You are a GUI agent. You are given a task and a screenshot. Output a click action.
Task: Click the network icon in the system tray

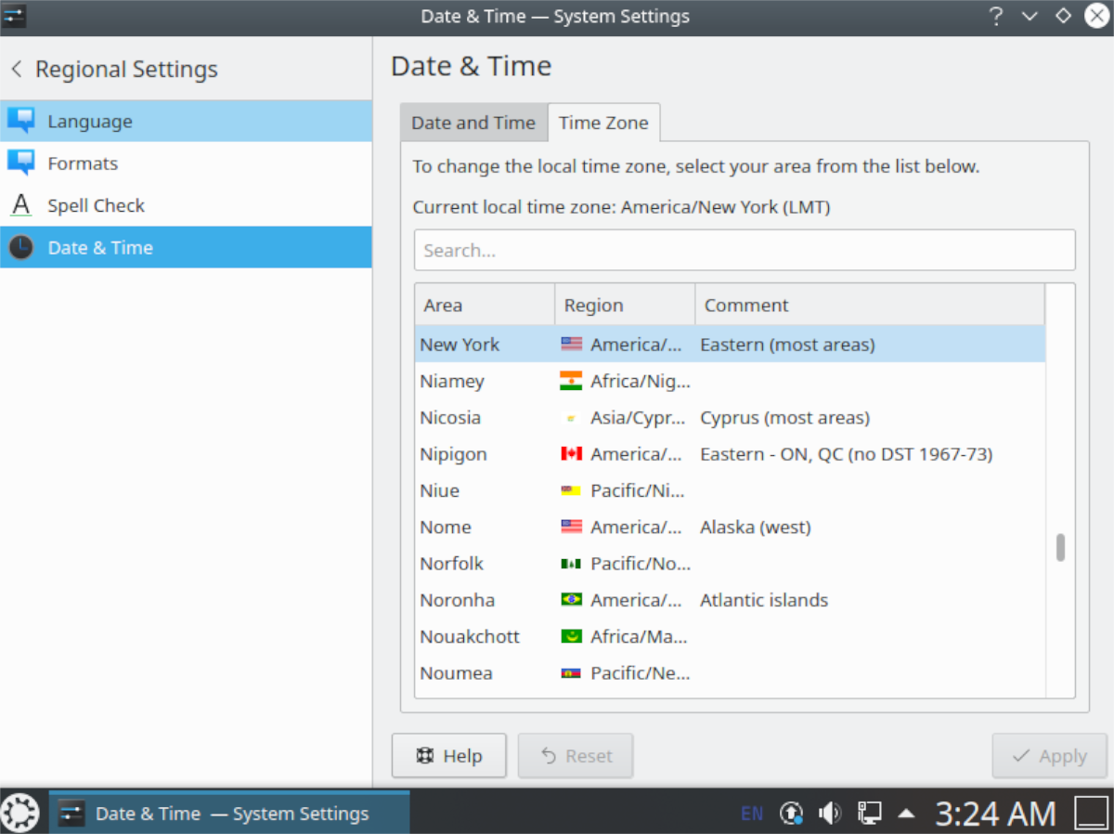[x=869, y=813]
